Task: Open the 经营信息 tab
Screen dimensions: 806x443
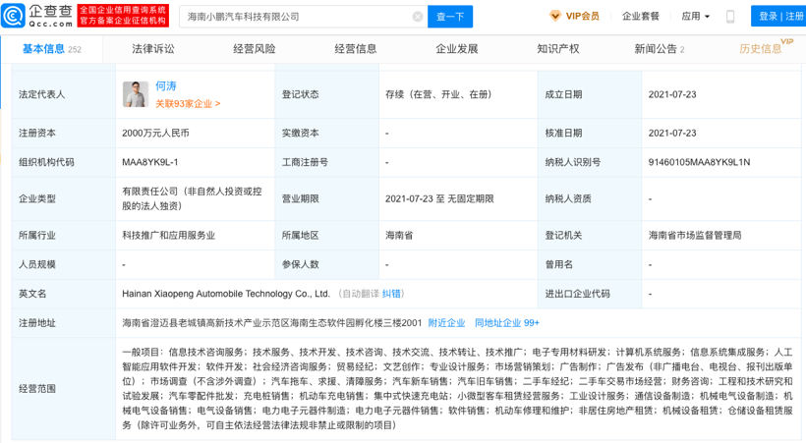Action: (x=356, y=49)
